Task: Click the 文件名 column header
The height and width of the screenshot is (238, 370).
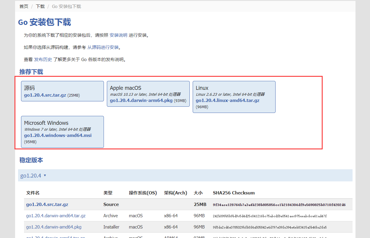Action: [33, 193]
